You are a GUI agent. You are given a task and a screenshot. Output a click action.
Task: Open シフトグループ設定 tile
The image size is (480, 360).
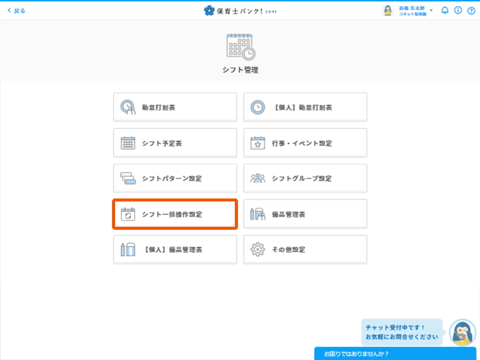(x=305, y=179)
